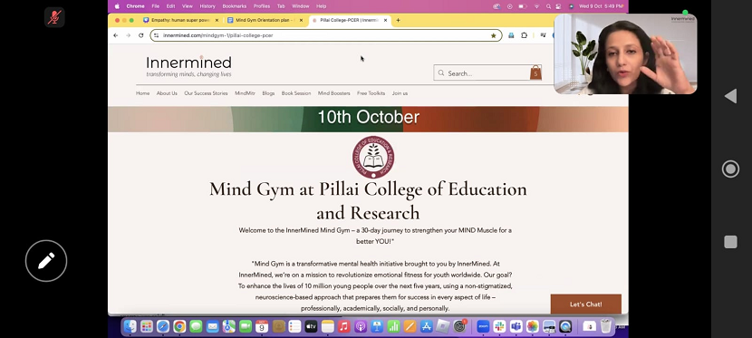This screenshot has width=752, height=338.
Task: Open the Book Session page
Action: coord(296,93)
